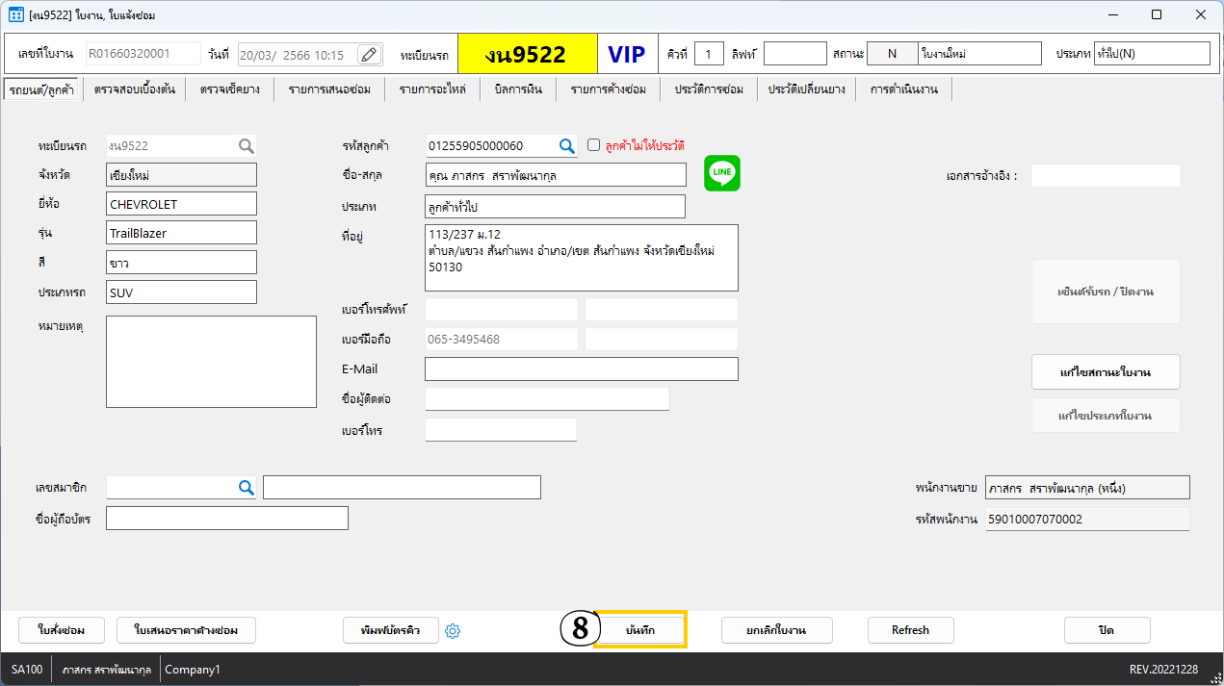
Task: Click the app icon in title bar
Action: pyautogui.click(x=16, y=15)
